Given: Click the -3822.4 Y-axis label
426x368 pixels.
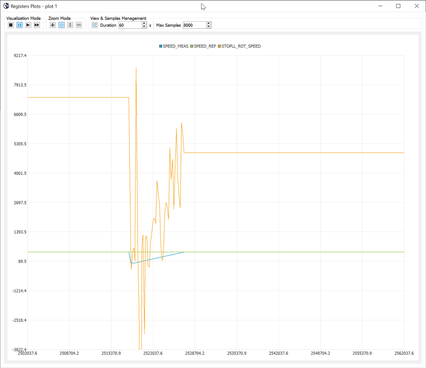Looking at the screenshot, I should click(x=20, y=349).
